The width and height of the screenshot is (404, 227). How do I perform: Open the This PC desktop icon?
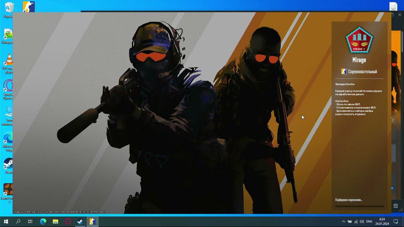pyautogui.click(x=8, y=115)
